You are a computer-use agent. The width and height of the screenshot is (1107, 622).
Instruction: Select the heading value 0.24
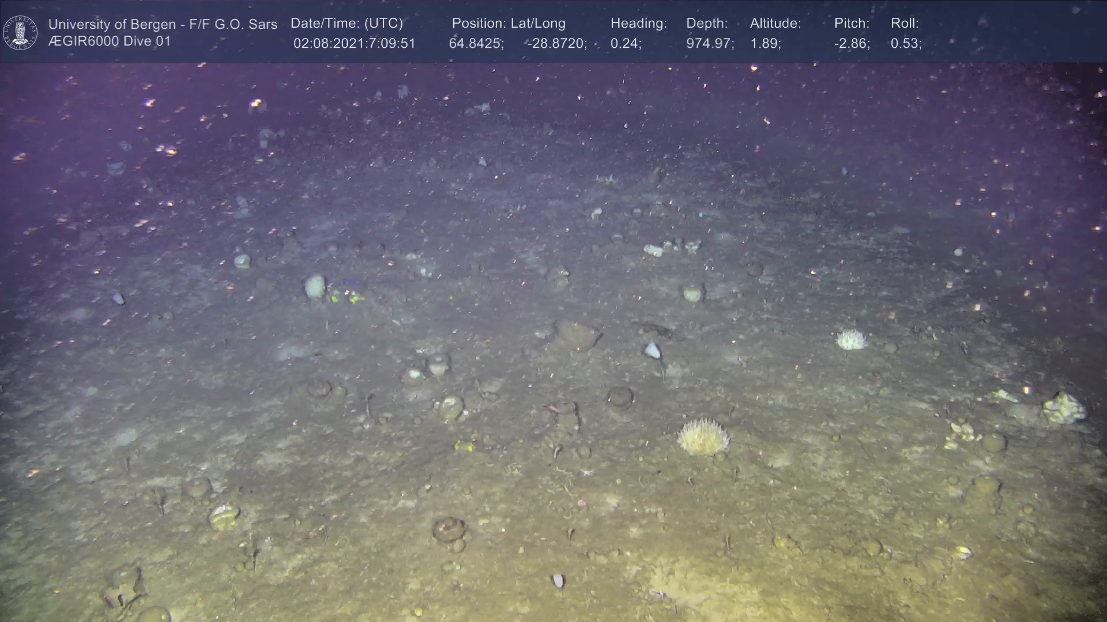[x=626, y=43]
